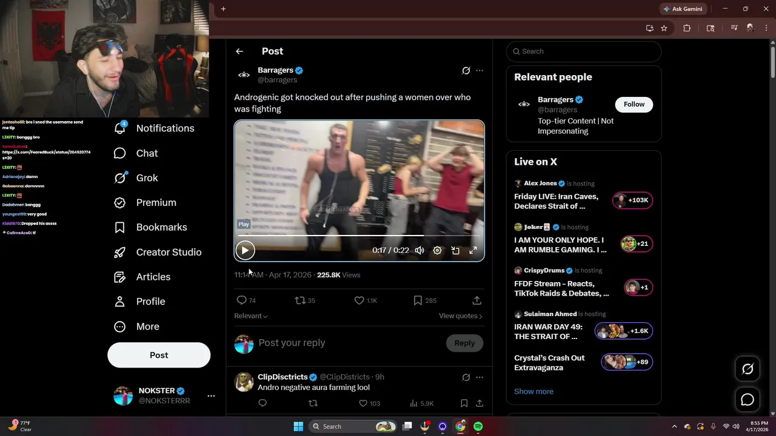The width and height of the screenshot is (776, 436).
Task: Open Chat in sidebar
Action: click(x=136, y=153)
